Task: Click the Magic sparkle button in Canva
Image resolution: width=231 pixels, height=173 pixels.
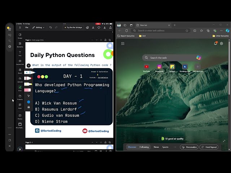Action: point(20,149)
